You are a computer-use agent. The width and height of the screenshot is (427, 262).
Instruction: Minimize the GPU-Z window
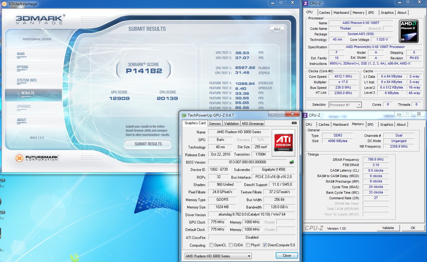click(272, 114)
